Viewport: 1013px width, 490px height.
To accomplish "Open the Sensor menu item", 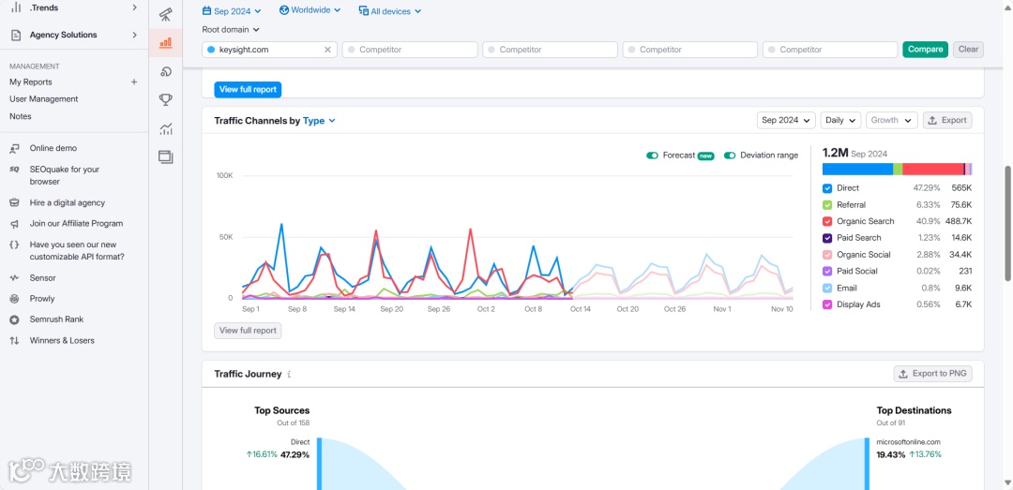I will coord(42,278).
